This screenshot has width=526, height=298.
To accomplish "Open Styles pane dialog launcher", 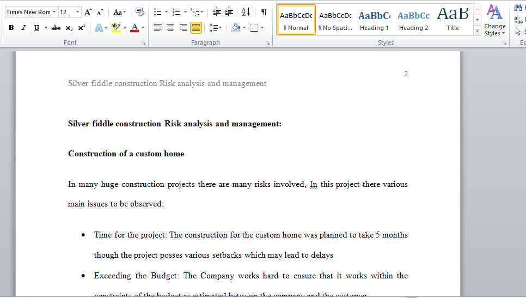I will (504, 43).
